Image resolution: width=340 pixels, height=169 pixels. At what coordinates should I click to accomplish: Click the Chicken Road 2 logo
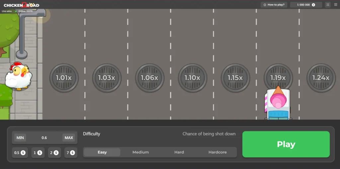tap(21, 5)
